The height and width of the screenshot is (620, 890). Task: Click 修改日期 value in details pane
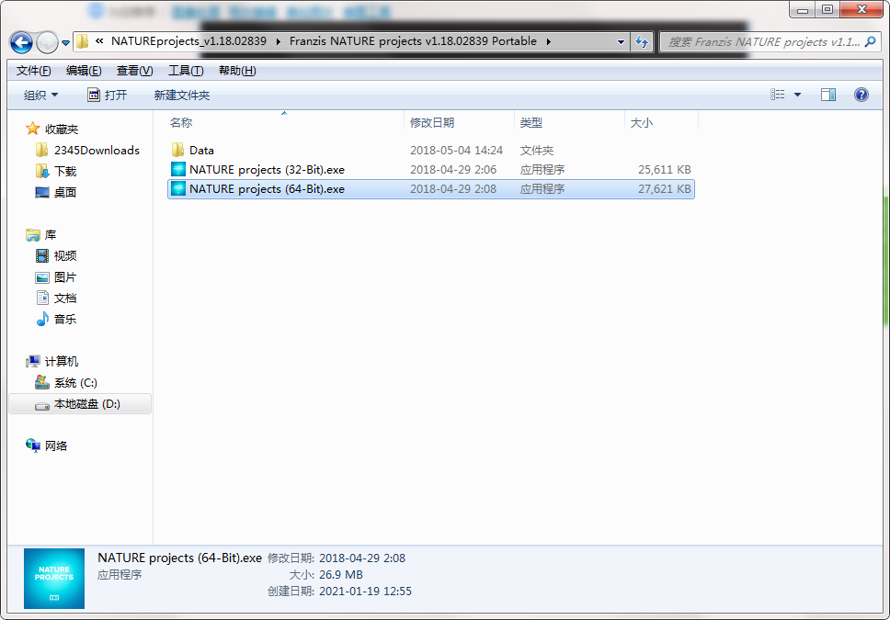pyautogui.click(x=362, y=558)
